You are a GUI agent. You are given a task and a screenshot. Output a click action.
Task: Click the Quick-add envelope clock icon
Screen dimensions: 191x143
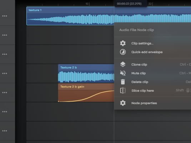(x=123, y=52)
